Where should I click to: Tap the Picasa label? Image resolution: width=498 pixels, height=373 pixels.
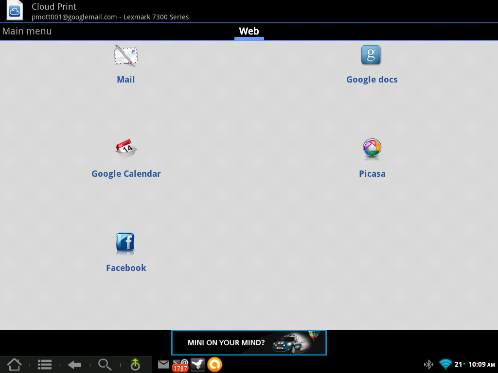[372, 174]
